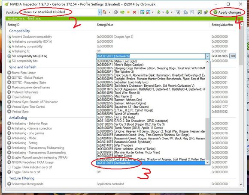Select 0x2C0120F5 (Overwatch) in the list
This screenshot has height=195, width=249.
point(151,163)
